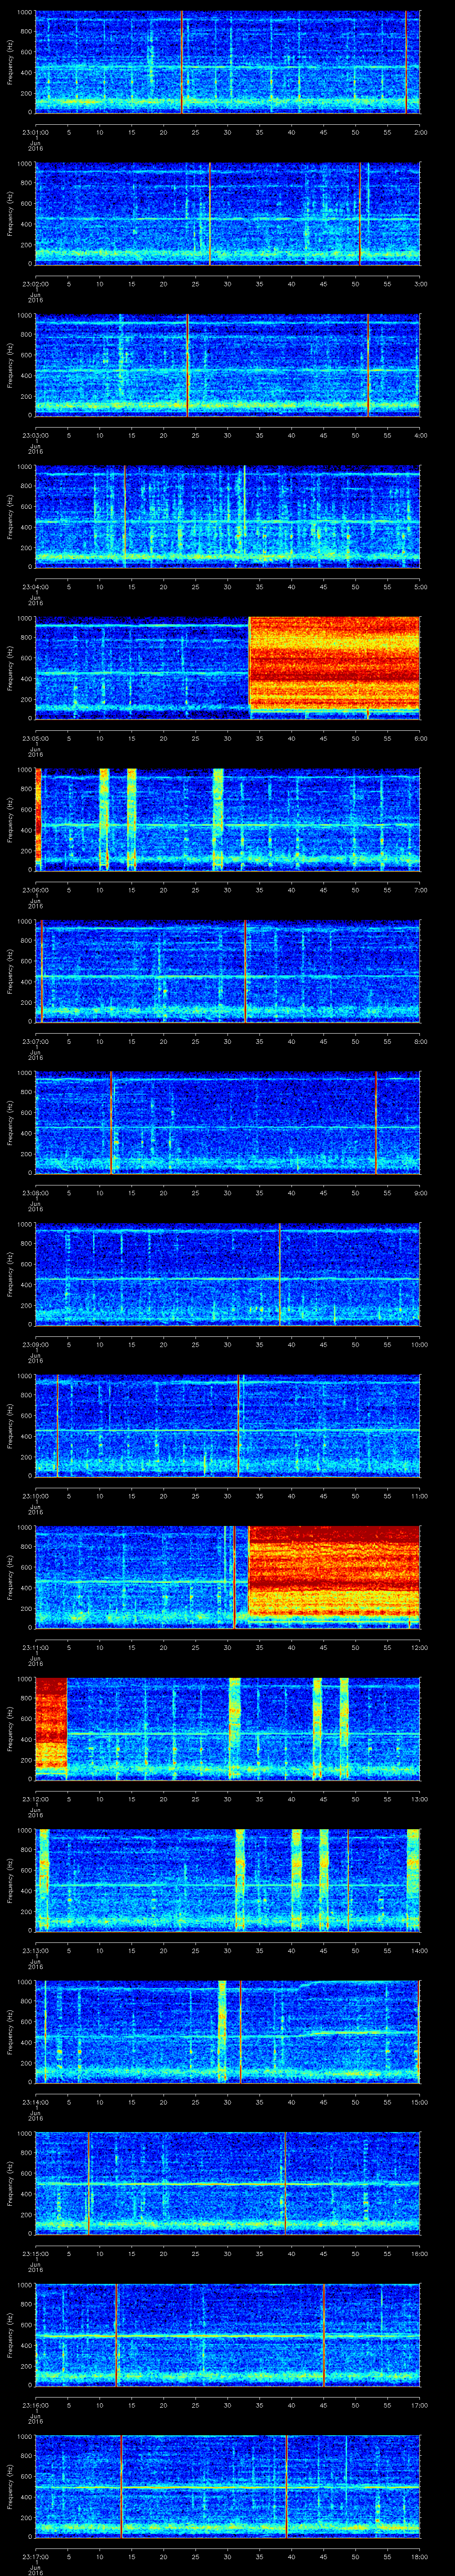Open the spectrogram panel starting at 23:08:00
This screenshot has height=2576, width=455.
(227, 1122)
